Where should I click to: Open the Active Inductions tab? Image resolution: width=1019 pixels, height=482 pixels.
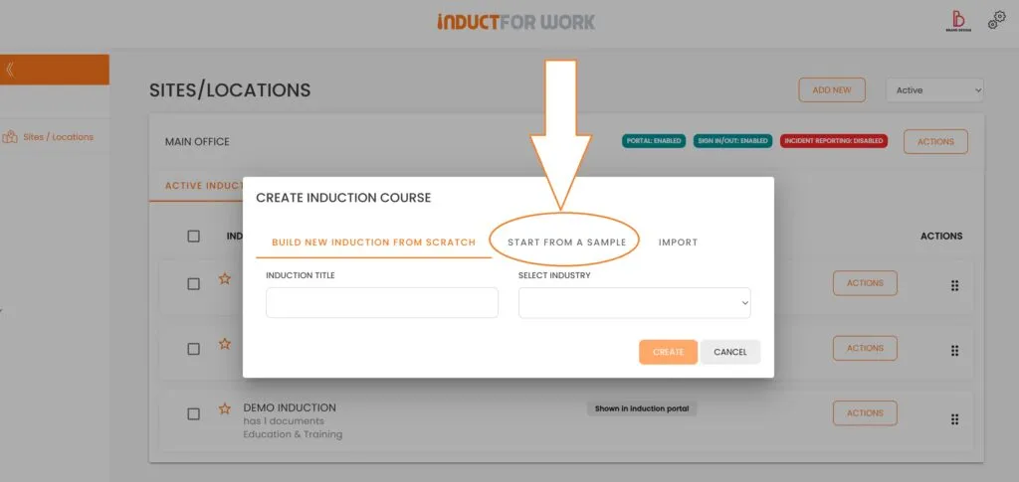pos(203,186)
